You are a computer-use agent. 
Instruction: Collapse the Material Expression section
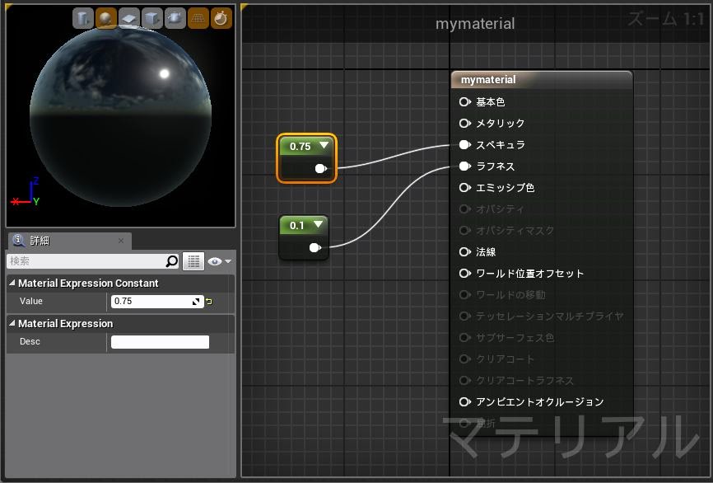(x=12, y=323)
